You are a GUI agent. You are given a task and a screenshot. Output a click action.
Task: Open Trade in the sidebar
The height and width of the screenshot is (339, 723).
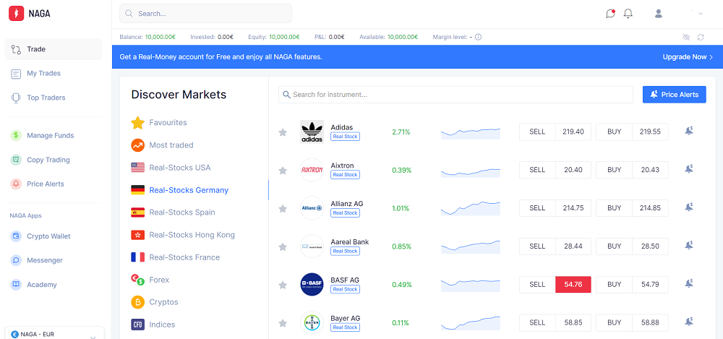coord(53,49)
